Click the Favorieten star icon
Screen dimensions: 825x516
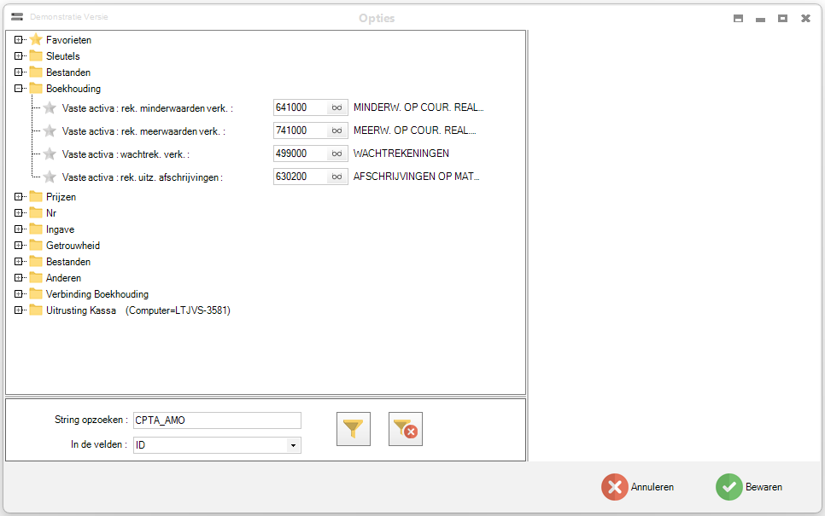click(x=36, y=40)
